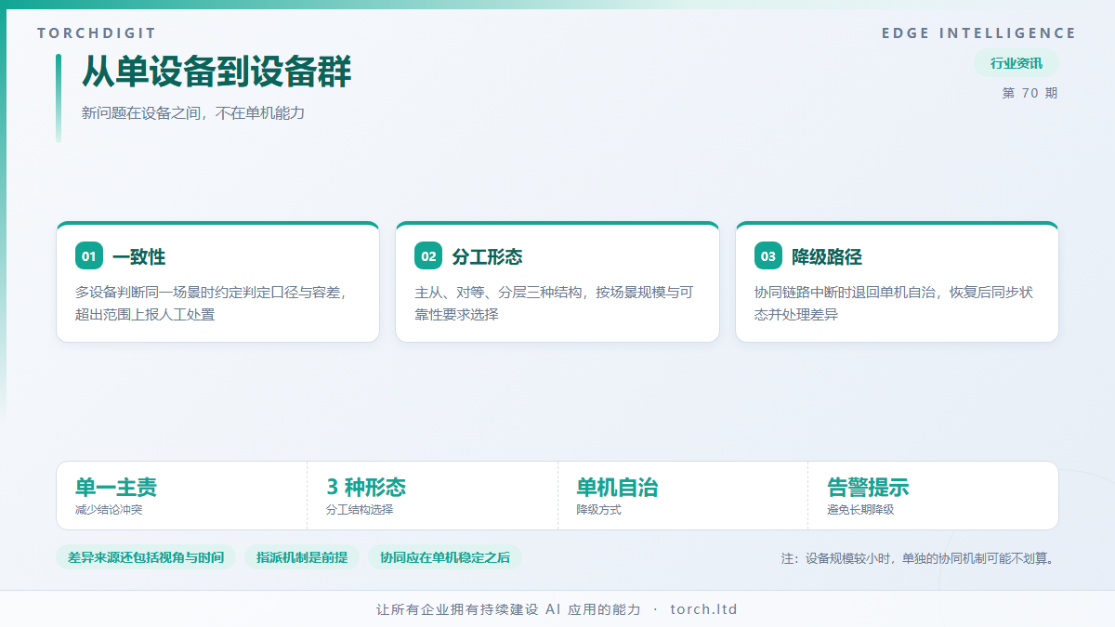Screen dimensions: 1115x627
Task: Select the 3 种形态 stat cell
Action: coord(432,496)
